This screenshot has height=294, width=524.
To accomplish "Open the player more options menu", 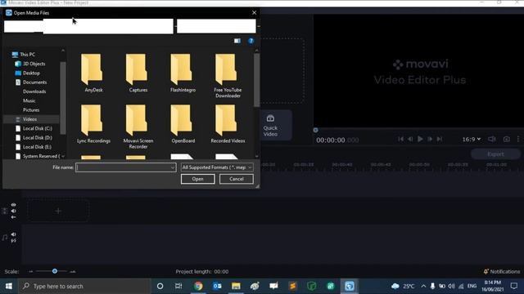I will (x=518, y=139).
